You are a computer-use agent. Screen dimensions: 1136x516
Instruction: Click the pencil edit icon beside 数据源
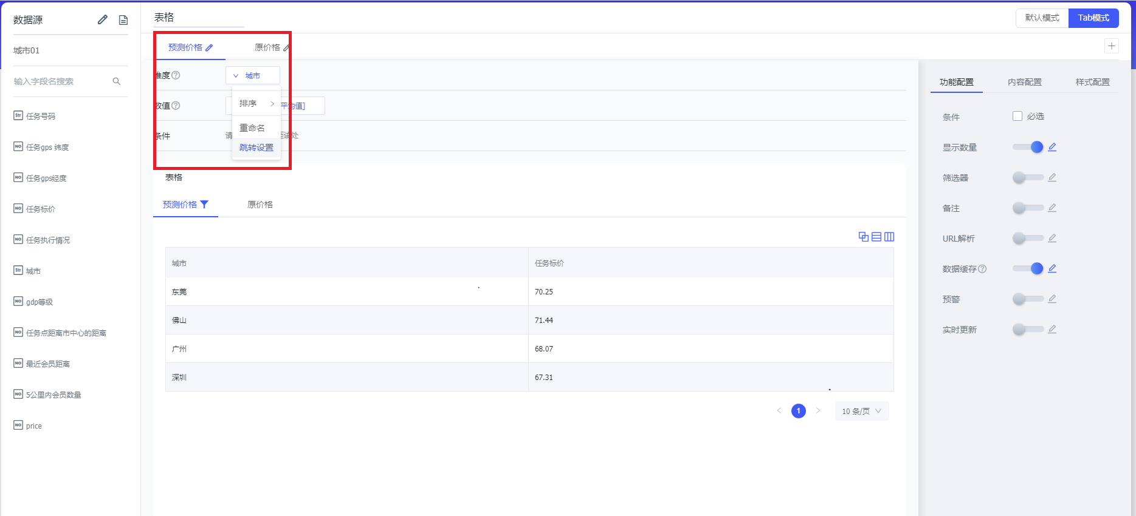click(103, 19)
